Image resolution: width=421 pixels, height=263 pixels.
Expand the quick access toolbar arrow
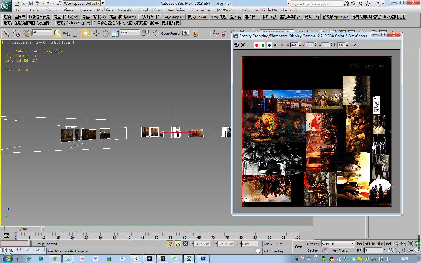tap(103, 3)
